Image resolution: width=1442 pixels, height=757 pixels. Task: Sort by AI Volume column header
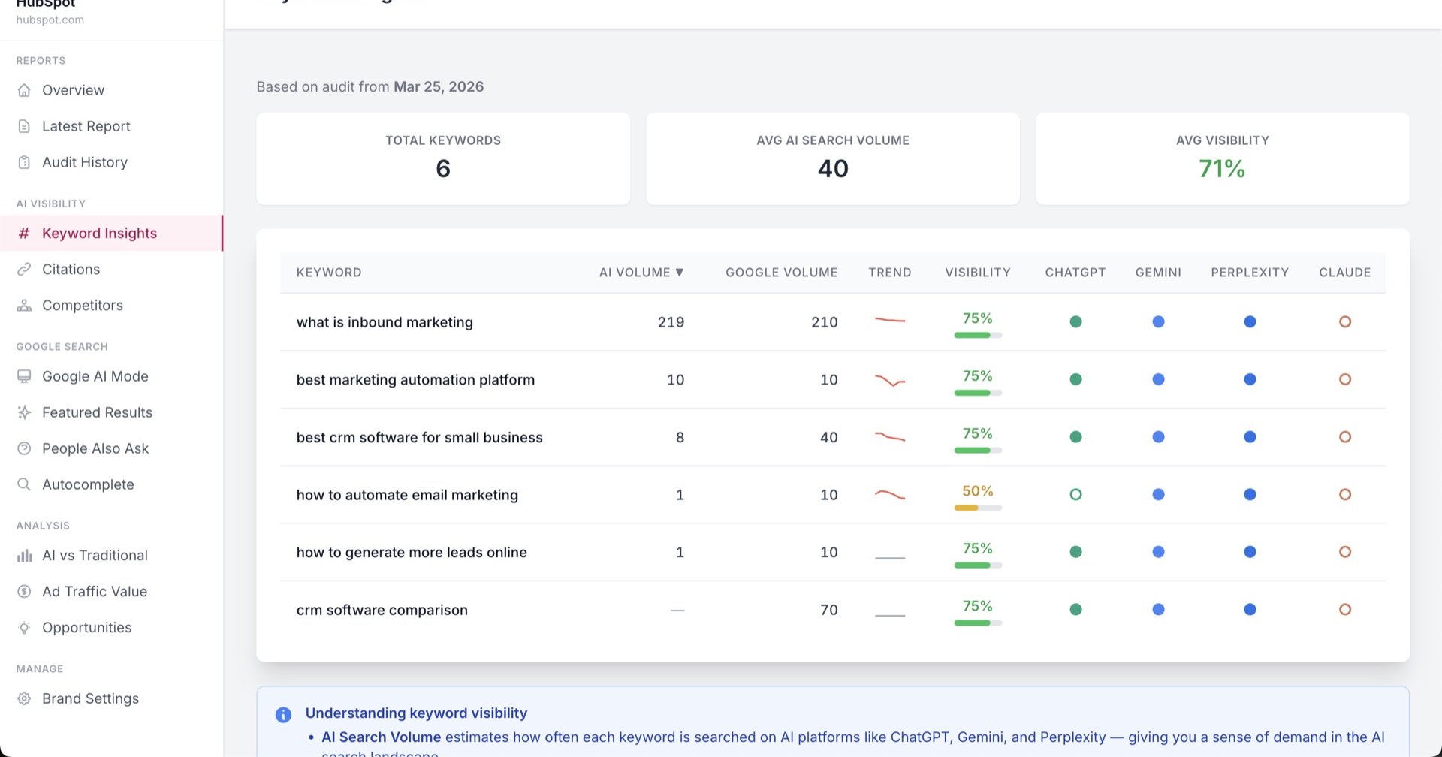coord(641,273)
